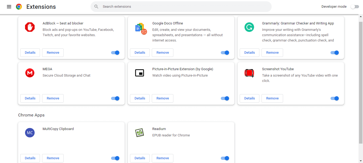Click the AdBlock stop-hand icon

30,27
